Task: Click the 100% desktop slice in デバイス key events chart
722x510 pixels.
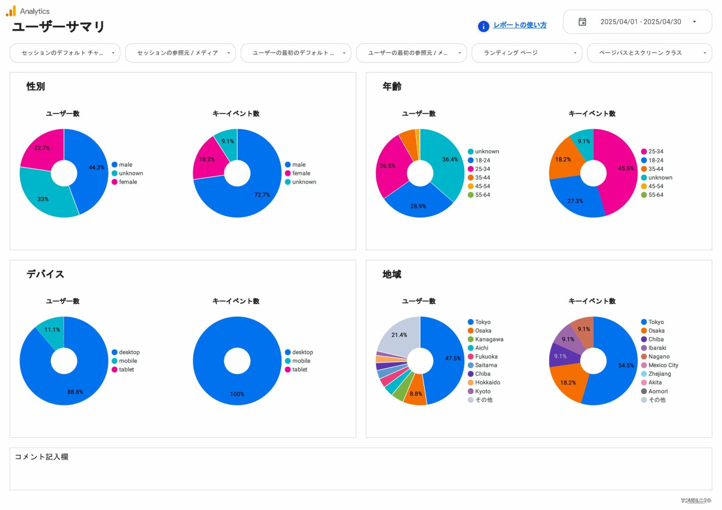Action: [237, 390]
